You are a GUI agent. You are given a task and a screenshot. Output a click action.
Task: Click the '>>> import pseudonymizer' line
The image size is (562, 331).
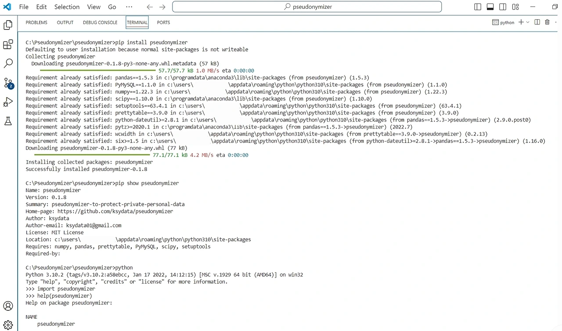click(x=60, y=289)
